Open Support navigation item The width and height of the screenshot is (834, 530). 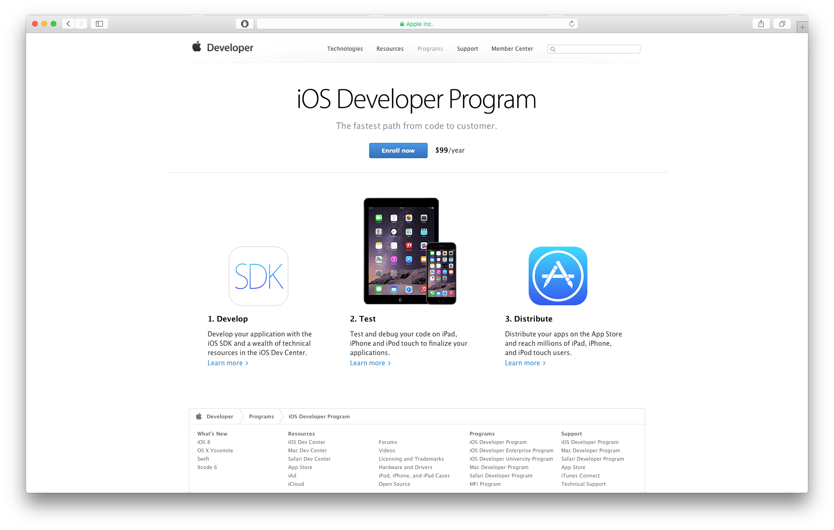(x=467, y=49)
